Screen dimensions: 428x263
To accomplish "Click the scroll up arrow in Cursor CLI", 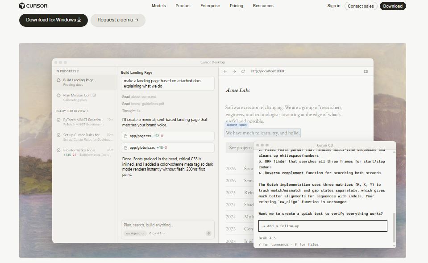I will 394,152.
